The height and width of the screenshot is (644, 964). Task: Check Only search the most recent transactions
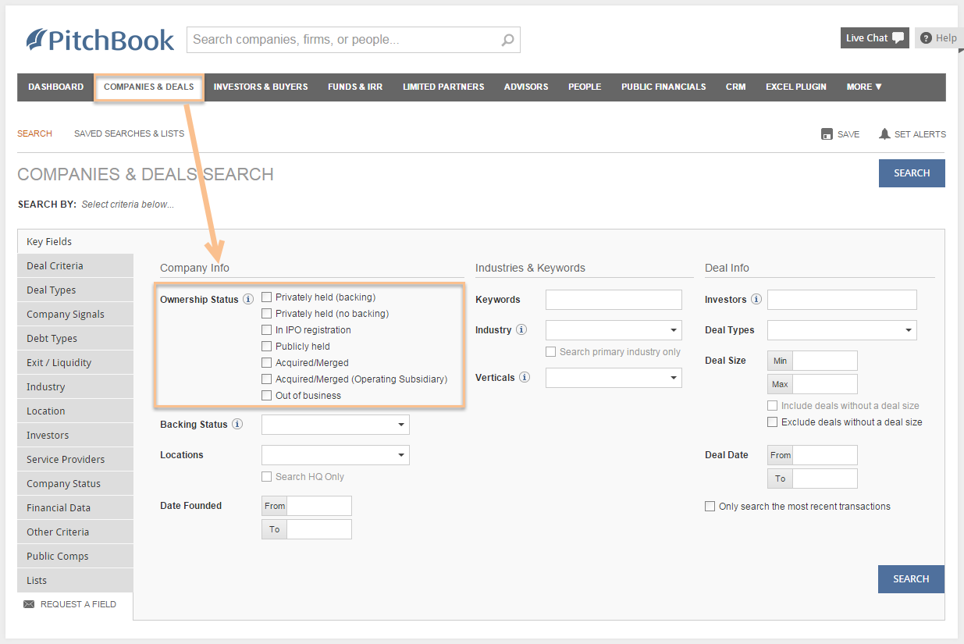(x=710, y=506)
